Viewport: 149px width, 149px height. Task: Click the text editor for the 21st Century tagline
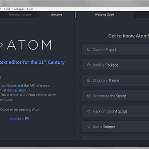pos(32,62)
